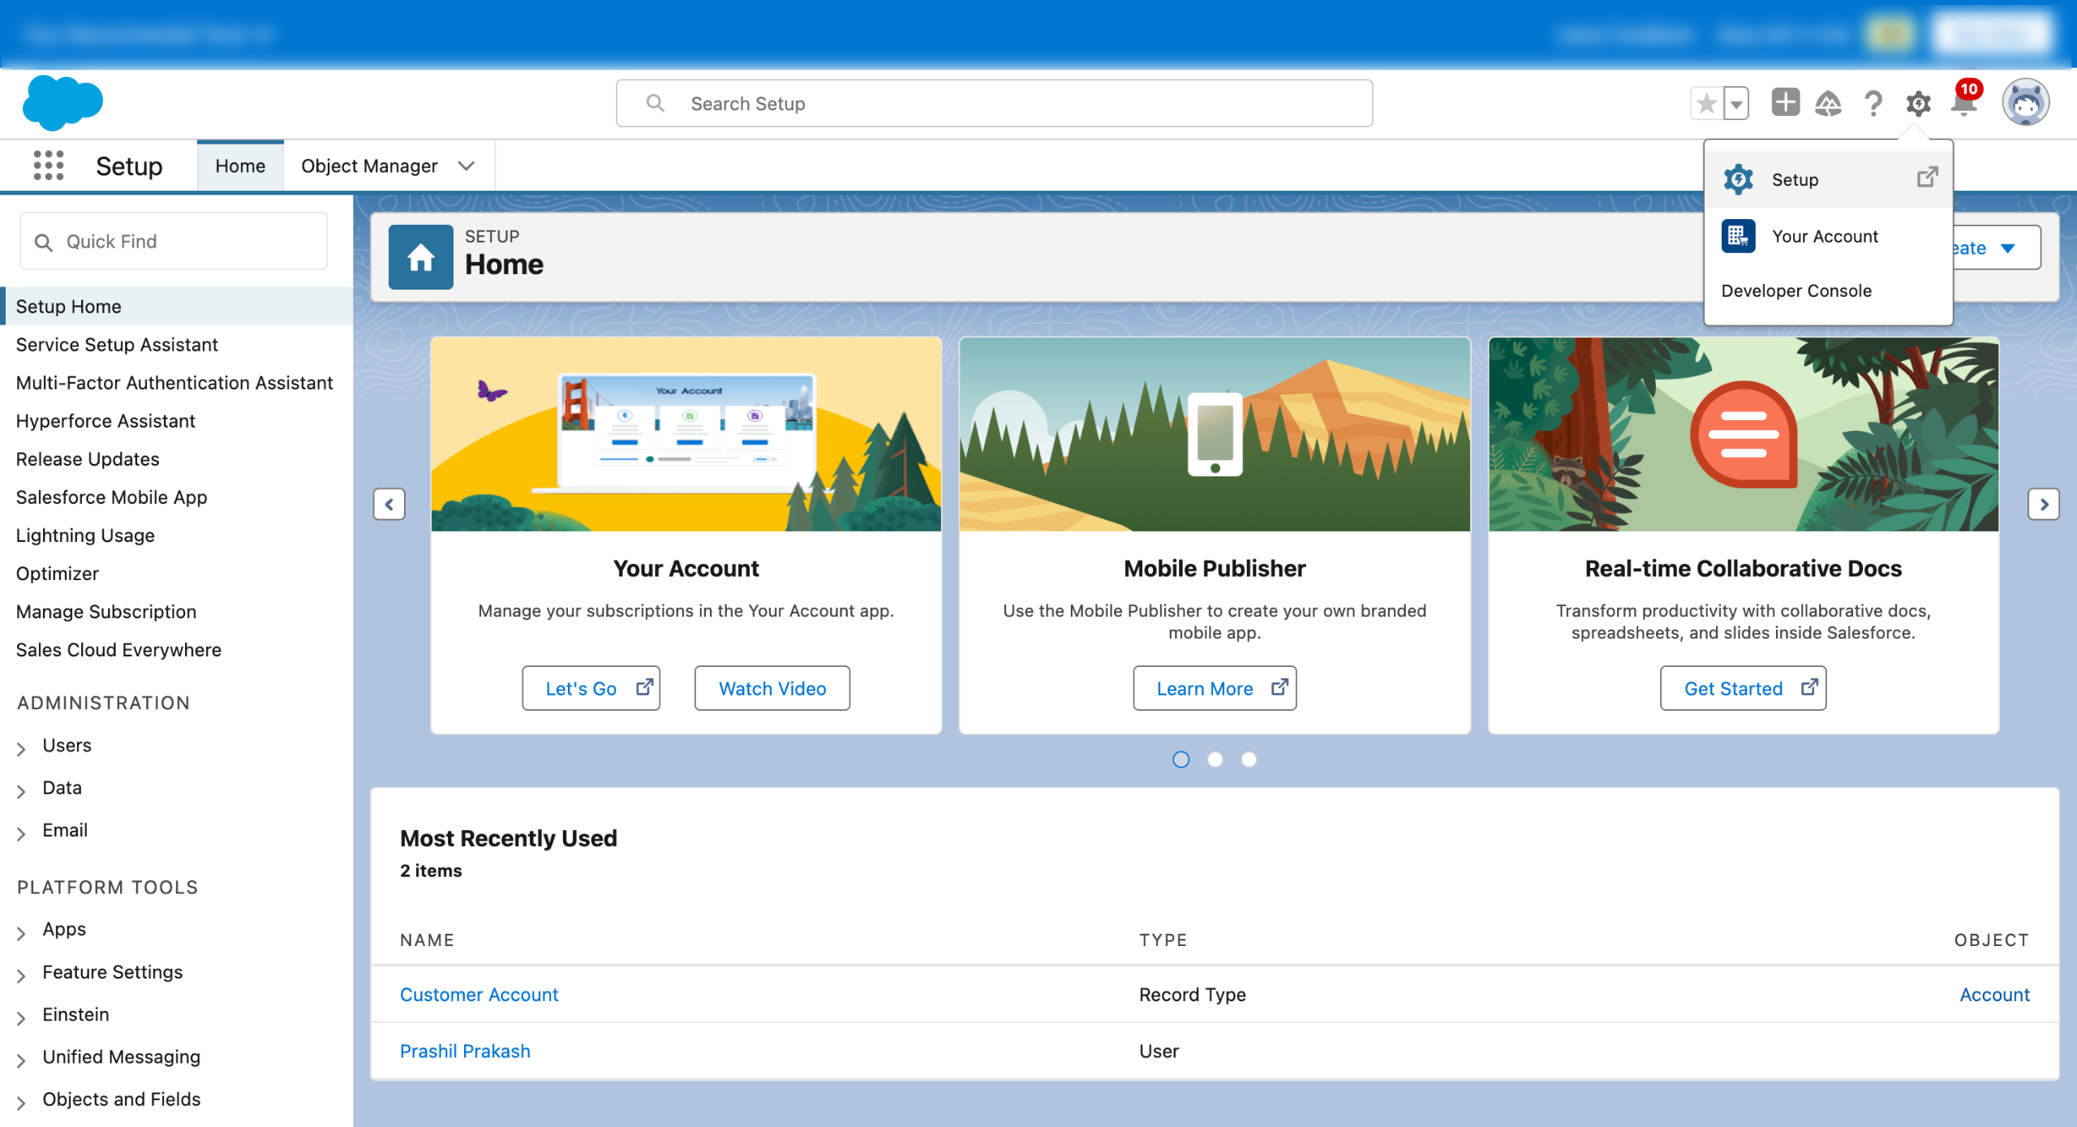Open the favorites list dropdown arrow
The width and height of the screenshot is (2077, 1127).
click(1736, 104)
